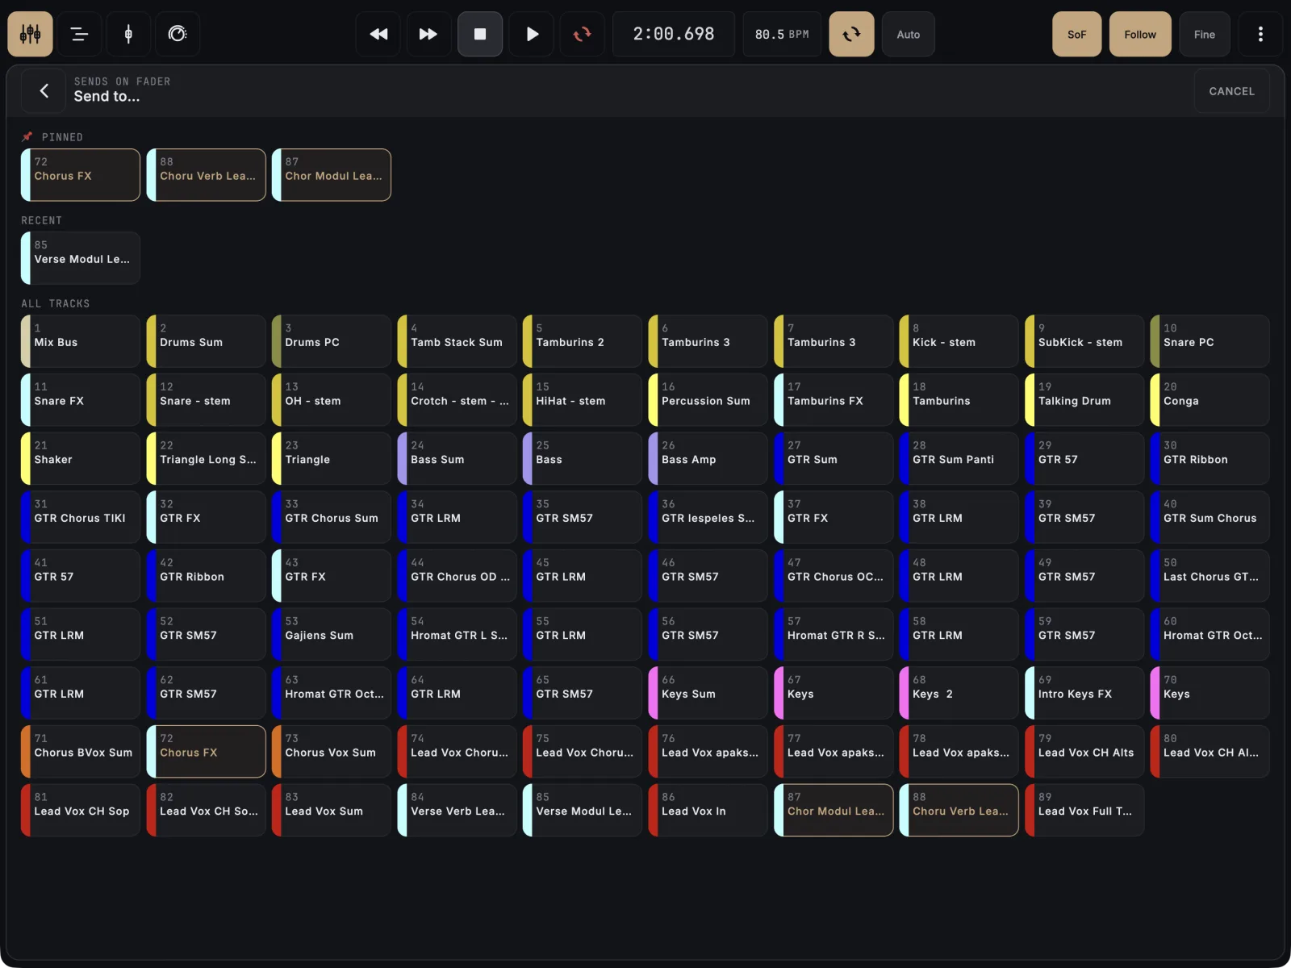This screenshot has height=968, width=1291.
Task: Select track 8 Kick - stem
Action: click(x=959, y=341)
